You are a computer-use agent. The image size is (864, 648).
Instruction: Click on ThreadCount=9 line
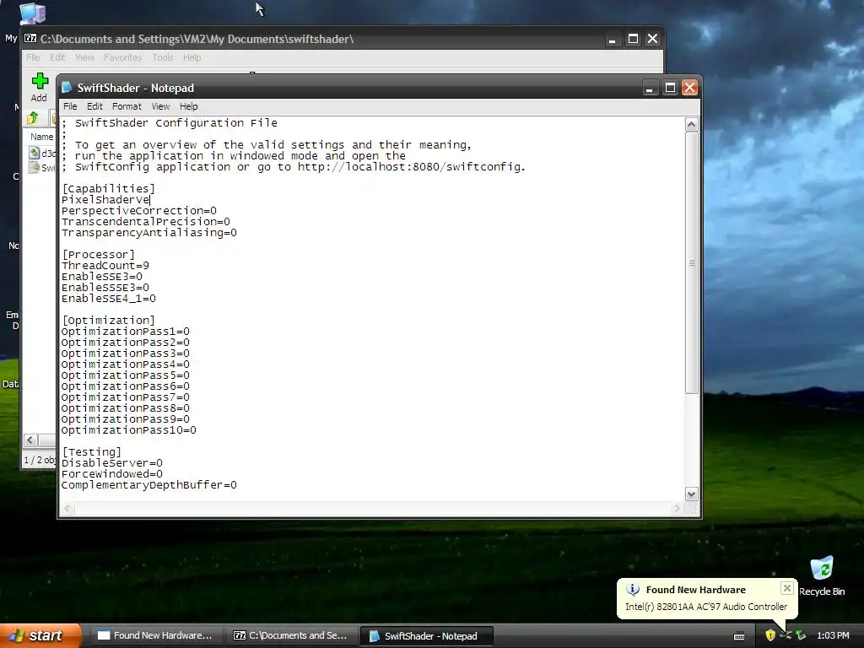coord(105,266)
